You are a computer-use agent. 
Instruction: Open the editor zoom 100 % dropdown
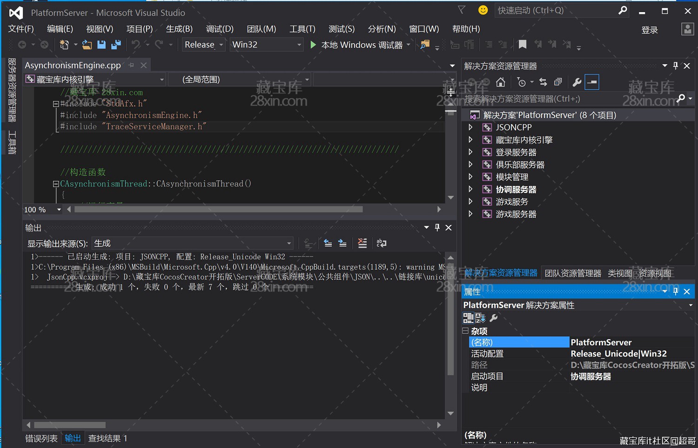pos(59,210)
